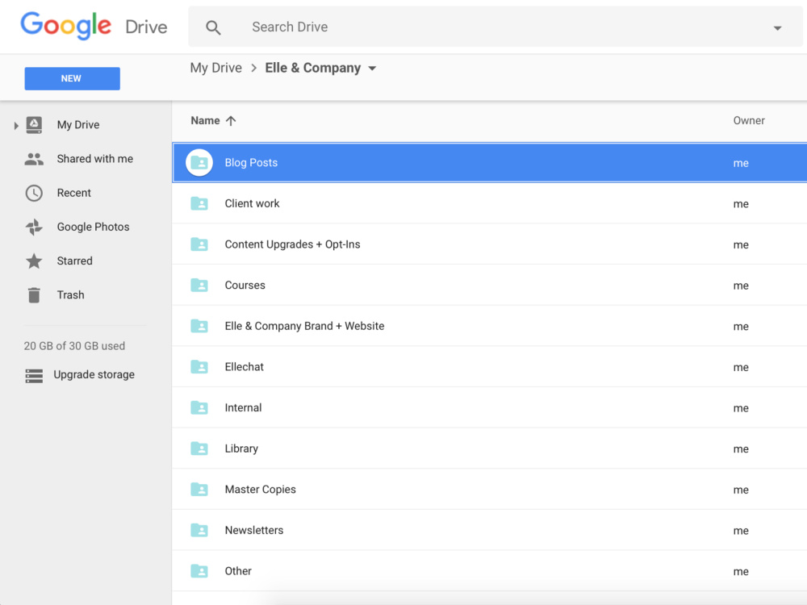Screen dimensions: 807x605
Task: Open Recent files view
Action: pyautogui.click(x=73, y=193)
